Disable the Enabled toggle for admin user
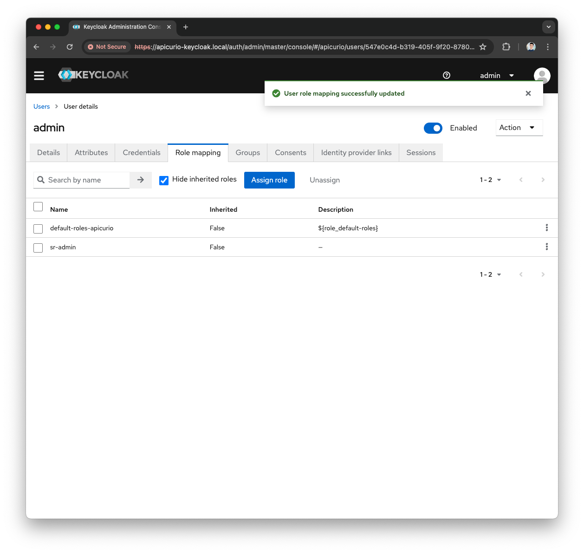Screen dimensions: 584x553 (x=433, y=128)
